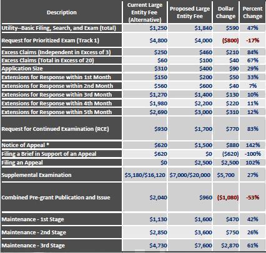The height and width of the screenshot is (253, 266).
Task: Click the Application Size row label
Action: (x=22, y=69)
